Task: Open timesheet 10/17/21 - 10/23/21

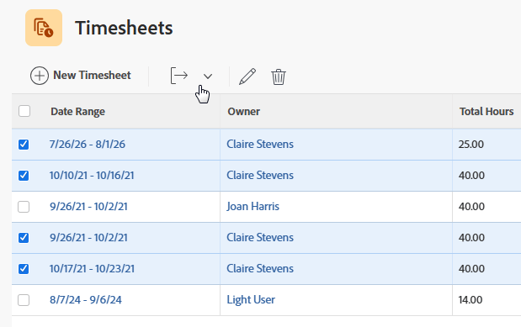Action: tap(92, 268)
